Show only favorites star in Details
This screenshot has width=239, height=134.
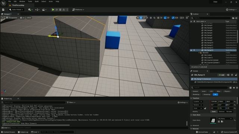(x=234, y=88)
